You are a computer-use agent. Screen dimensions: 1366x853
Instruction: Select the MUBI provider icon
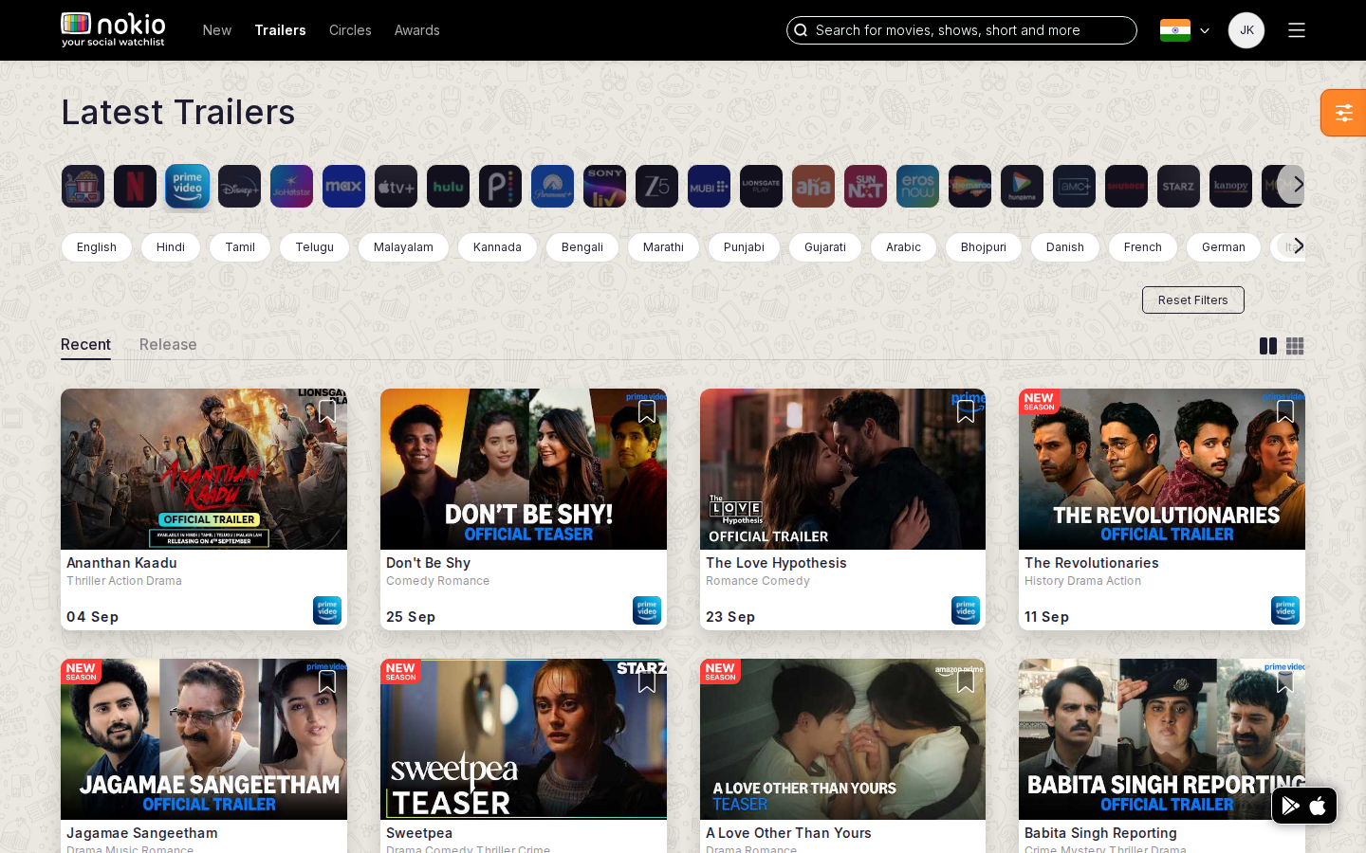tap(709, 187)
